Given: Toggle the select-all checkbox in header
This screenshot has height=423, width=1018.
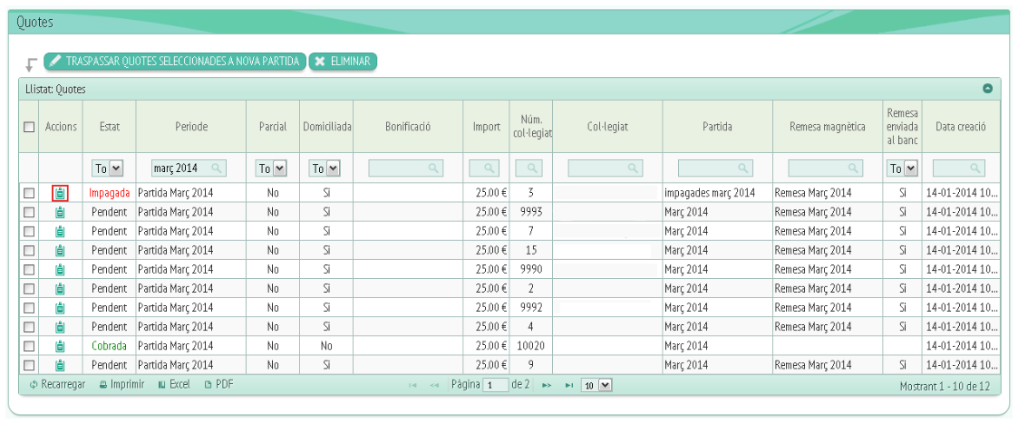Looking at the screenshot, I should point(29,128).
